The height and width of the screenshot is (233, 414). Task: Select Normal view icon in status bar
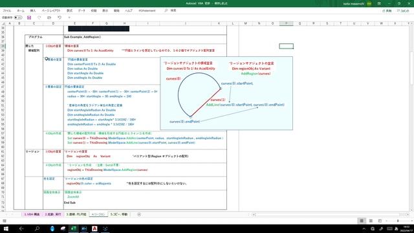tap(362, 221)
